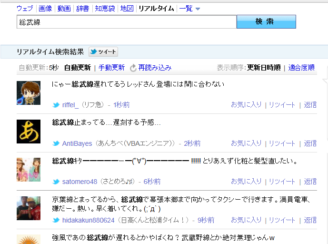The height and width of the screenshot is (244, 328).
Task: Click the 再読み込み reload icon
Action: pyautogui.click(x=133, y=68)
